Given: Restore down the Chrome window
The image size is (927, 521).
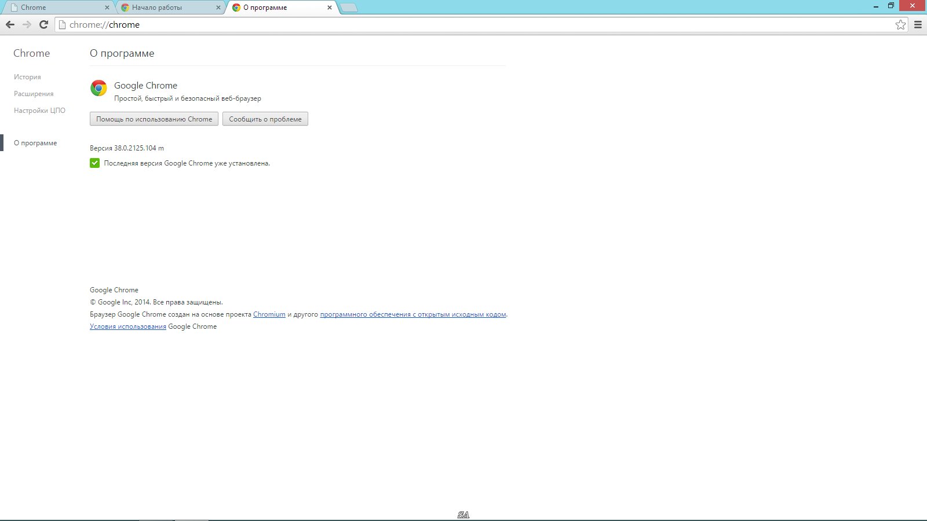Looking at the screenshot, I should pyautogui.click(x=891, y=6).
